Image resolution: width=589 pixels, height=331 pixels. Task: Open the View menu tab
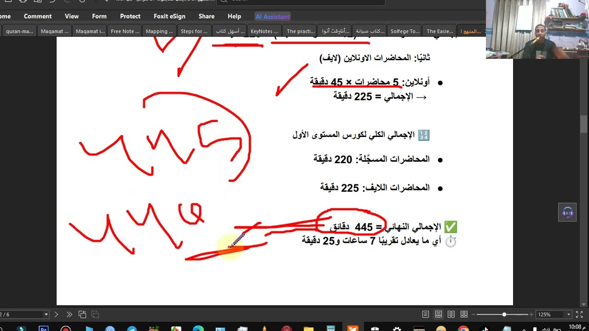pos(72,16)
